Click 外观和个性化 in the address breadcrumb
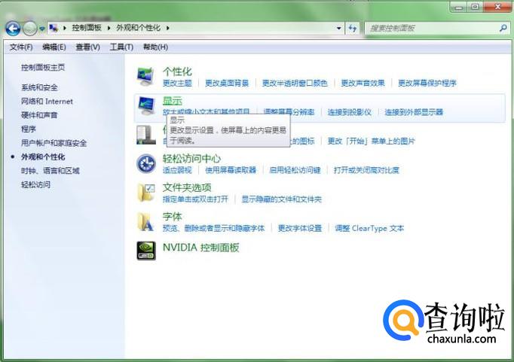514x362 pixels. click(x=139, y=28)
